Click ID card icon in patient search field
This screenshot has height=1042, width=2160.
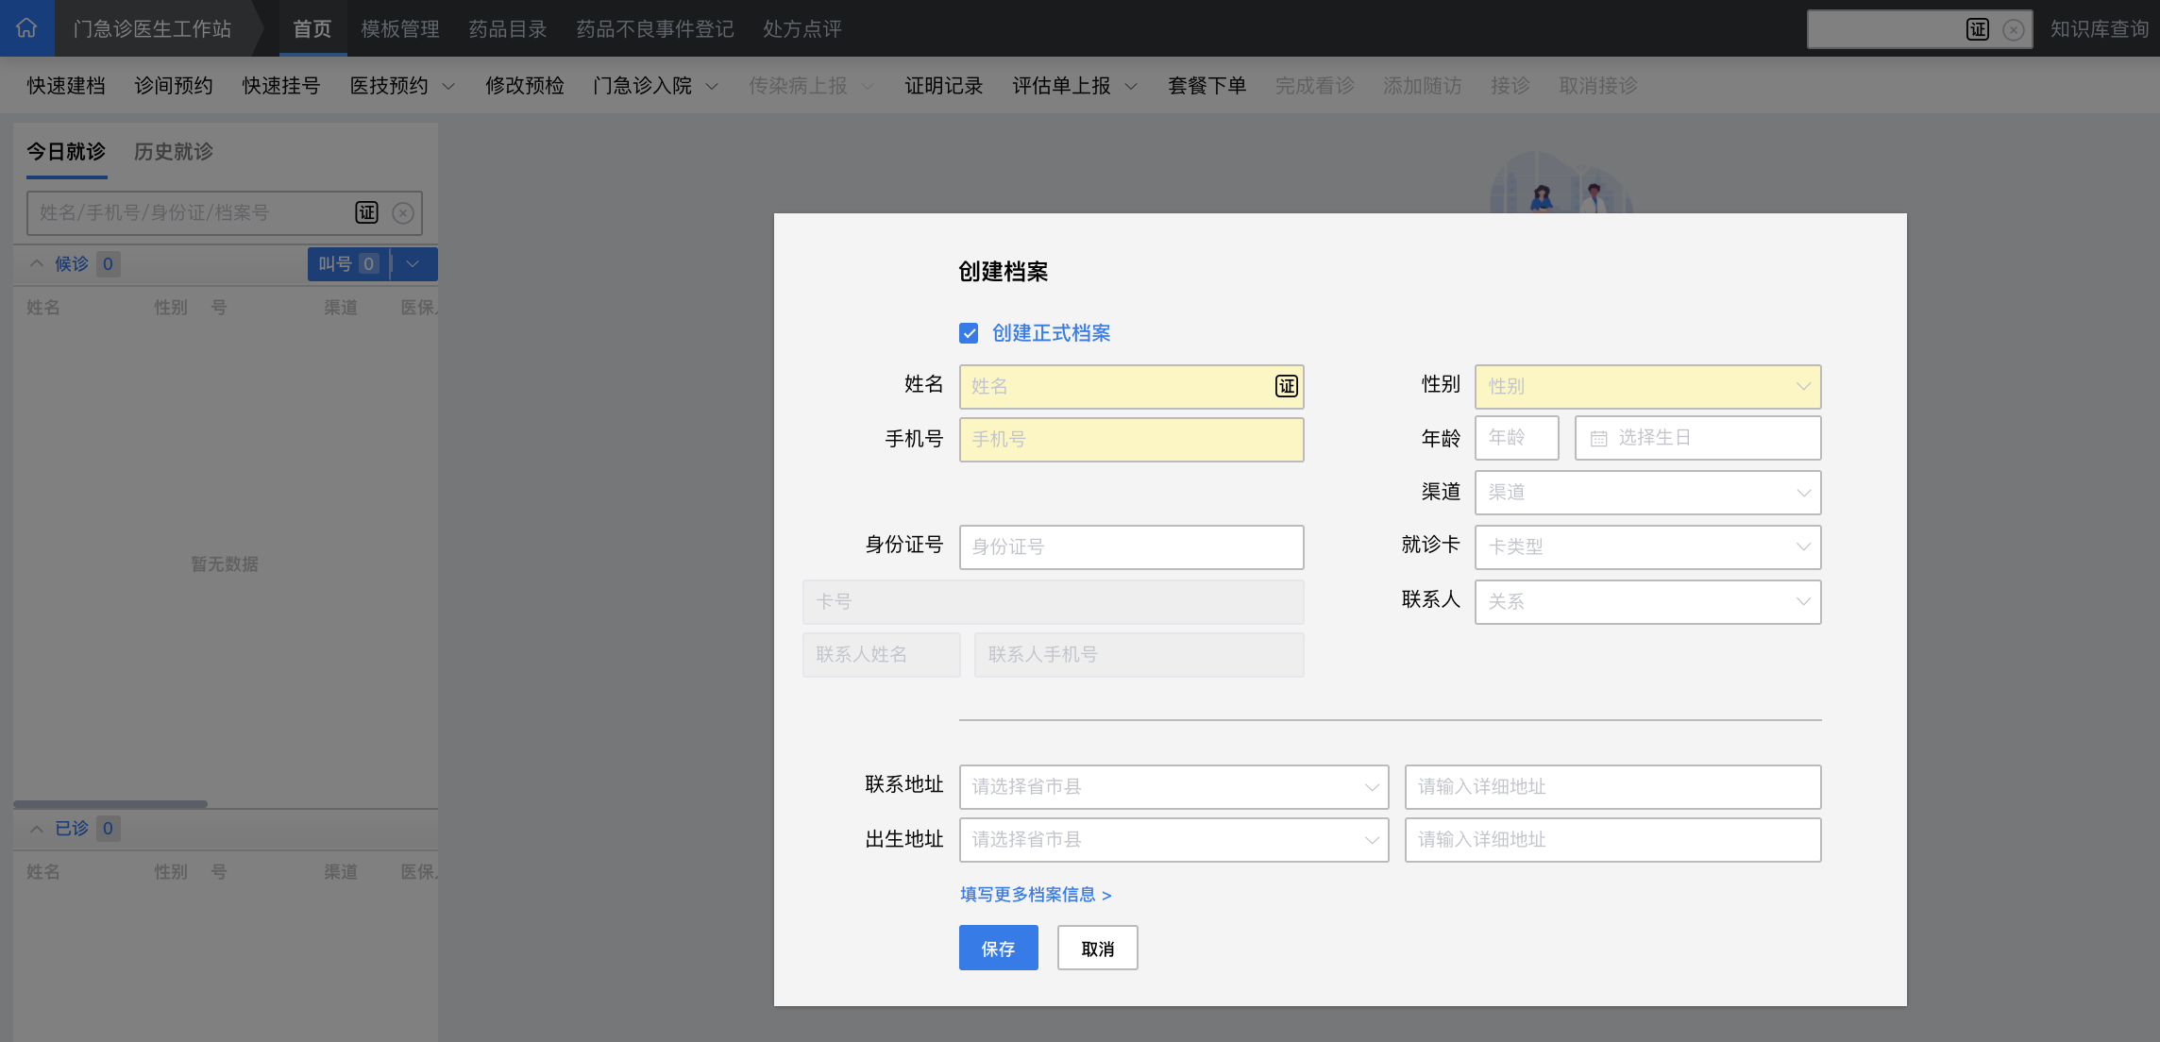(x=366, y=212)
